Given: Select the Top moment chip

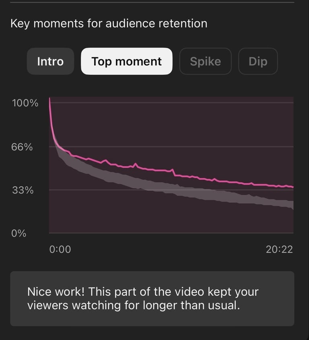Looking at the screenshot, I should [x=127, y=62].
